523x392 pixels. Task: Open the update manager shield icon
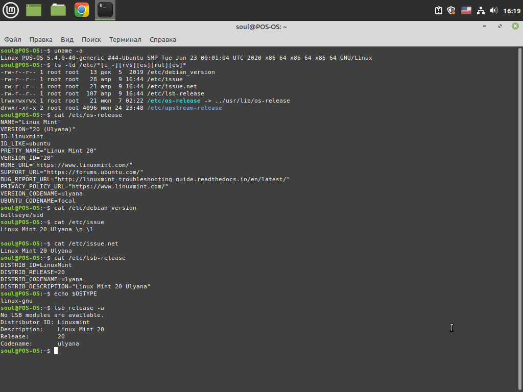451,11
